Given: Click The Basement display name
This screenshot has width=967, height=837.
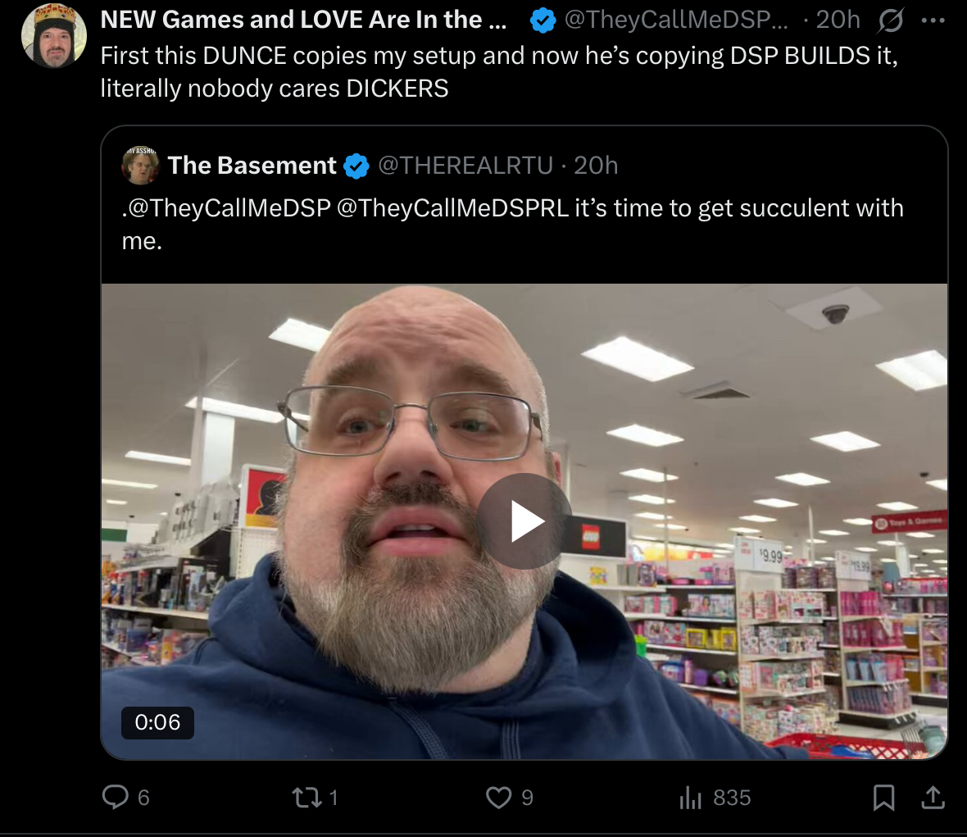Looking at the screenshot, I should pos(252,166).
